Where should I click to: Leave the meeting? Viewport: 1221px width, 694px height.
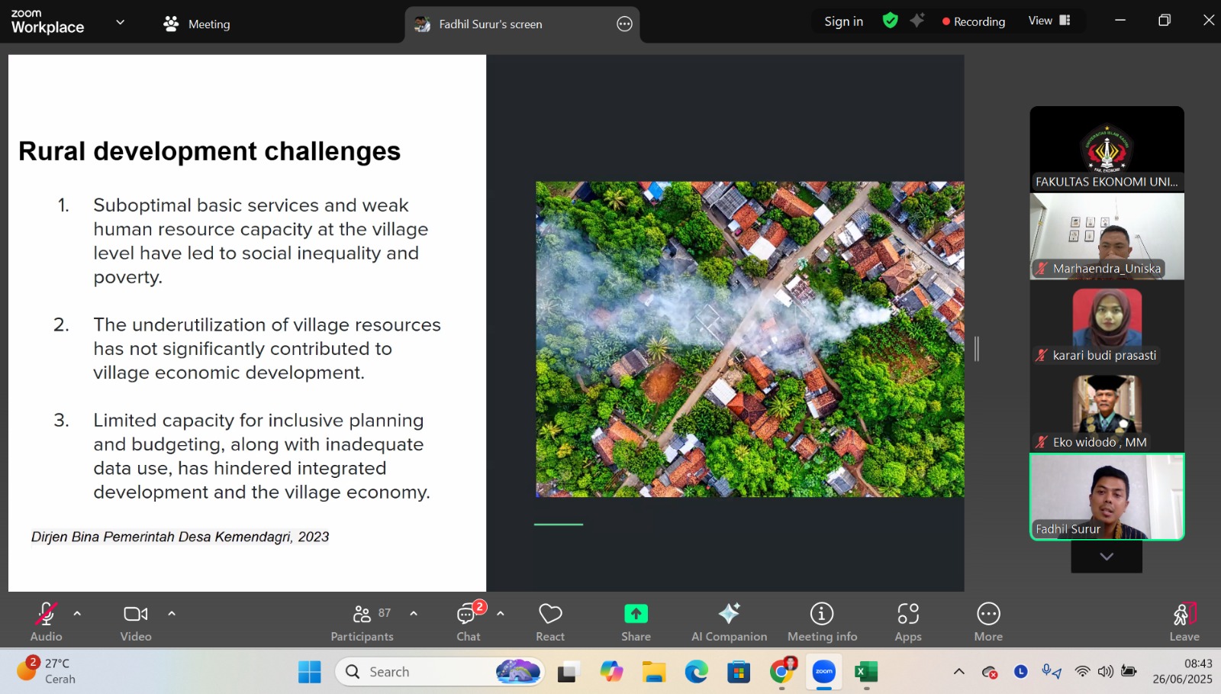pyautogui.click(x=1184, y=621)
